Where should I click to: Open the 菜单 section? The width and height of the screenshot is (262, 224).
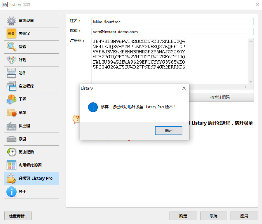pyautogui.click(x=32, y=113)
